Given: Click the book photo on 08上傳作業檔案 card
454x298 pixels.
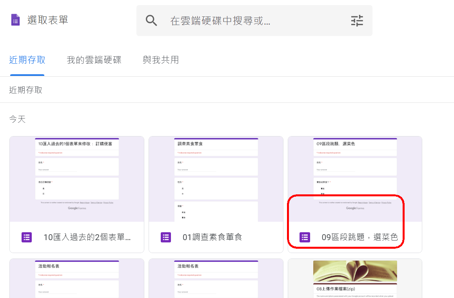Looking at the screenshot, I should [355, 271].
